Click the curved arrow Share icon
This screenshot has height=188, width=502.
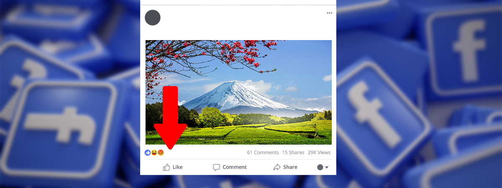tap(277, 167)
